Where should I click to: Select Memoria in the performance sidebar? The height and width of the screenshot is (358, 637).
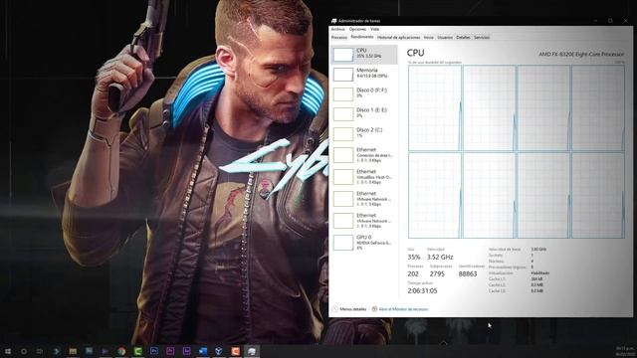click(364, 75)
